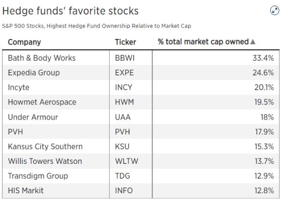This screenshot has width=281, height=200.
Task: Click the Under Armour company name
Action: 33,117
